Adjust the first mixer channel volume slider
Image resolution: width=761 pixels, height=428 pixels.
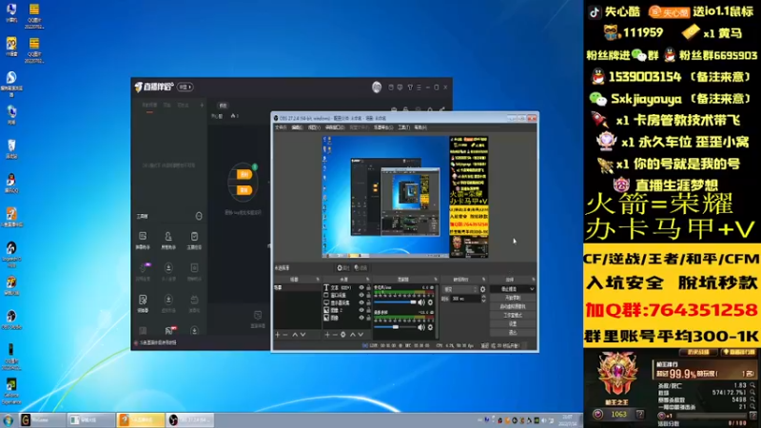tap(395, 302)
